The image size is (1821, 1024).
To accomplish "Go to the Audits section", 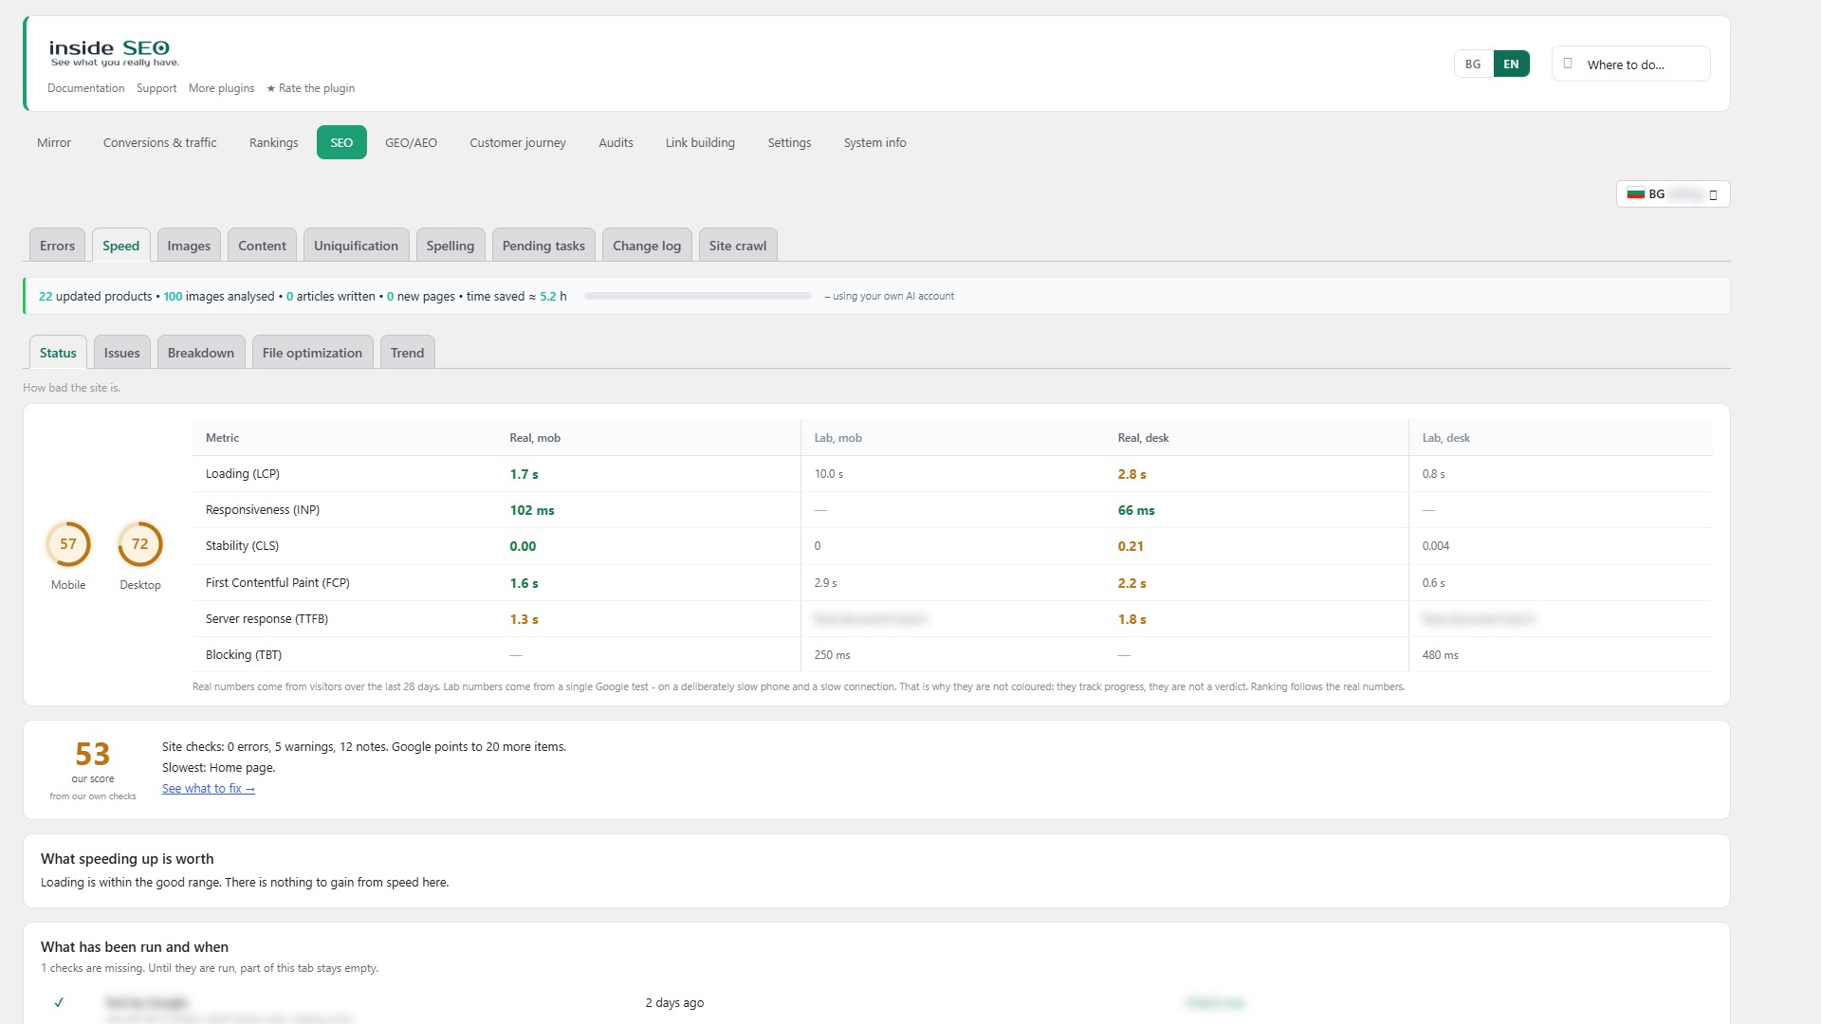I will point(616,142).
